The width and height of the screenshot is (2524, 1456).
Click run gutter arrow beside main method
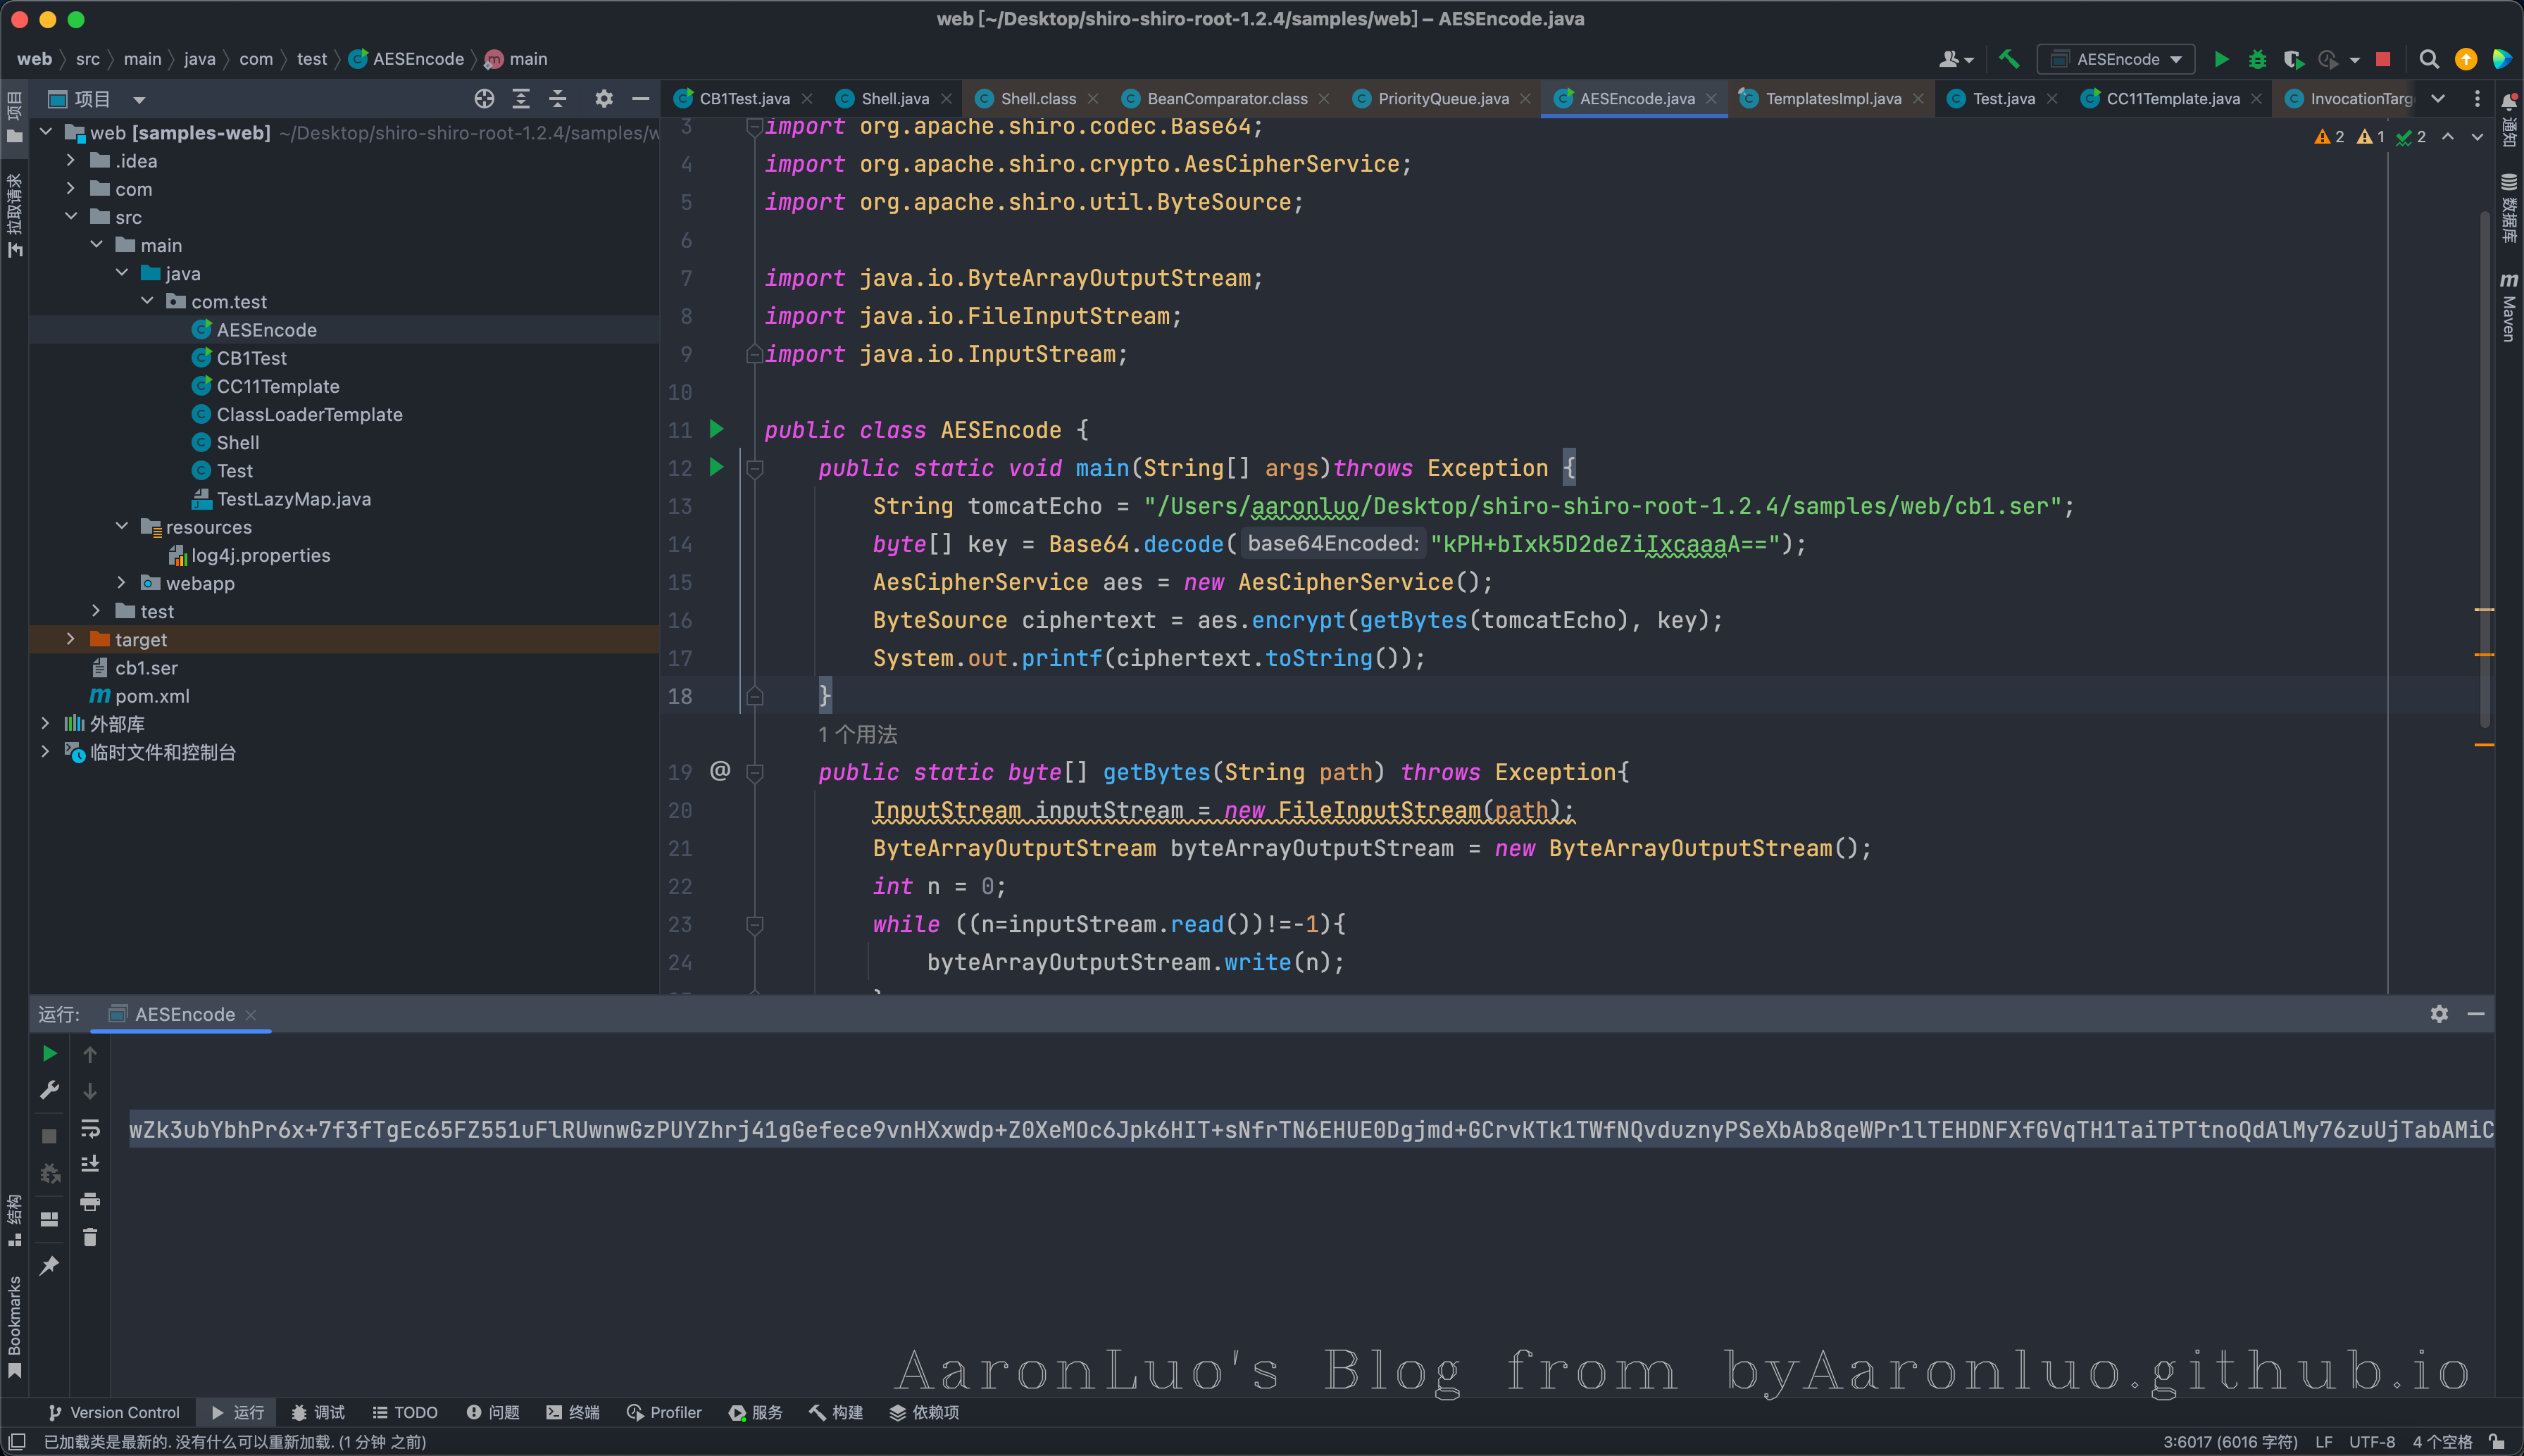click(x=716, y=467)
